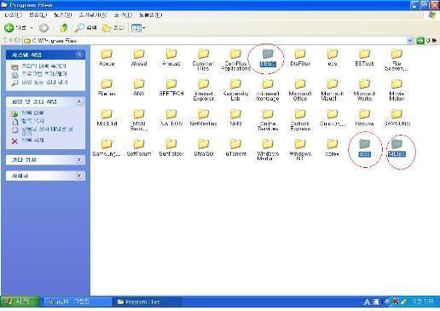Click the hide contents link in System Tasks
Image resolution: width=440 pixels, height=311 pixels.
click(38, 66)
